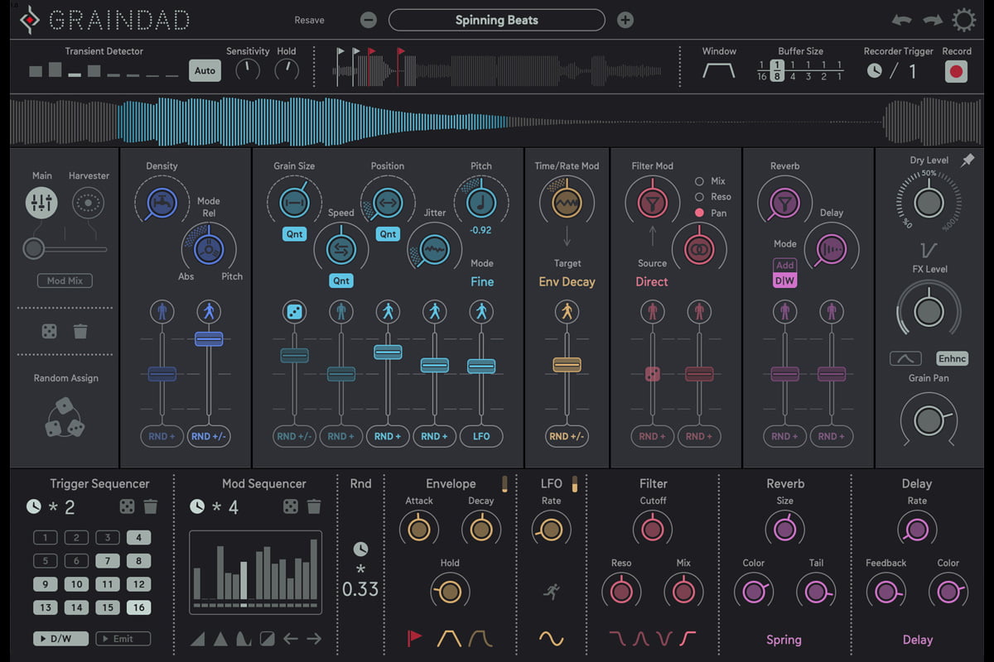The height and width of the screenshot is (662, 994).
Task: Click the pin icon near Dry Level
Action: (967, 161)
